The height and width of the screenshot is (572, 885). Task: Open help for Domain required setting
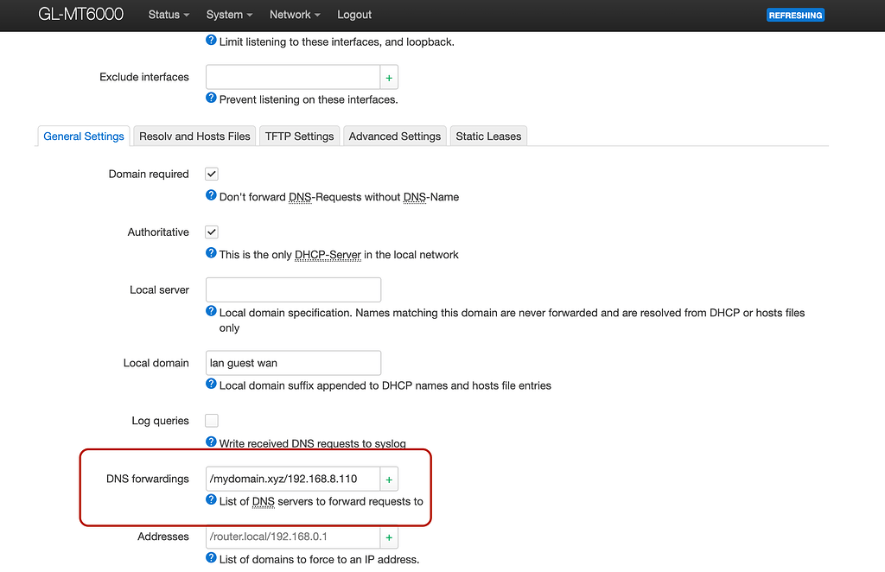(210, 197)
